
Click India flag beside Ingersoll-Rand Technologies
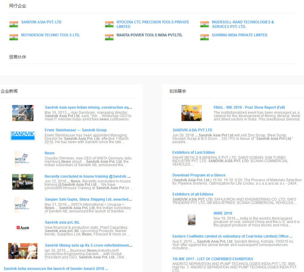click(204, 24)
